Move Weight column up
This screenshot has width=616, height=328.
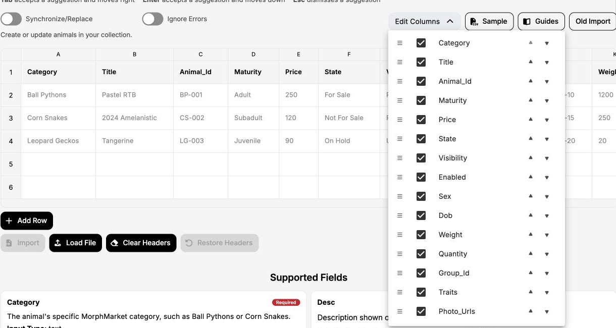pyautogui.click(x=531, y=234)
